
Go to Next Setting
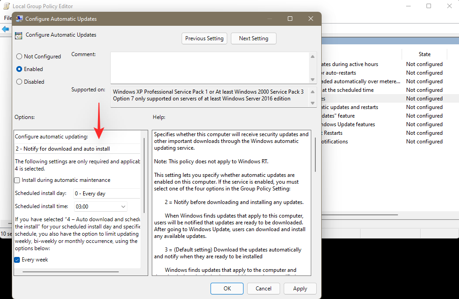(253, 38)
